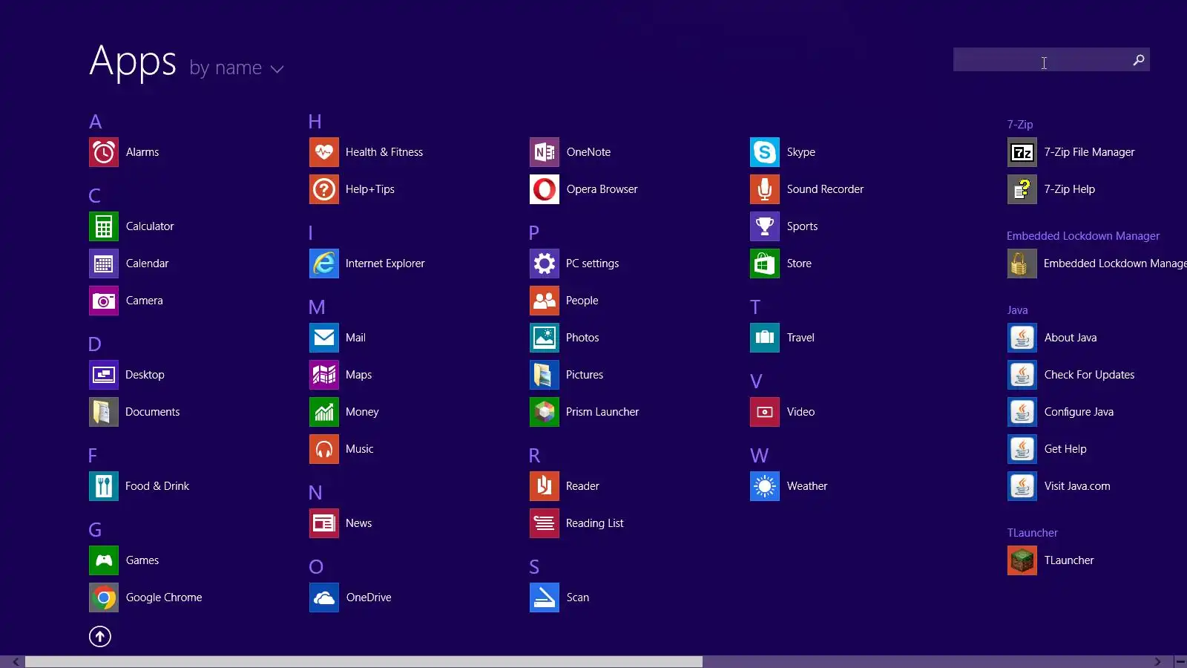Select the 'M' letter group header
Image resolution: width=1187 pixels, height=668 pixels.
point(317,307)
